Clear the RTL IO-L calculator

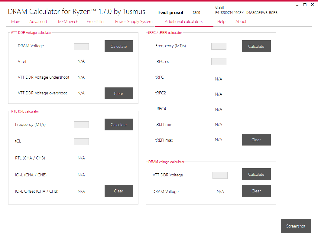pyautogui.click(x=119, y=191)
